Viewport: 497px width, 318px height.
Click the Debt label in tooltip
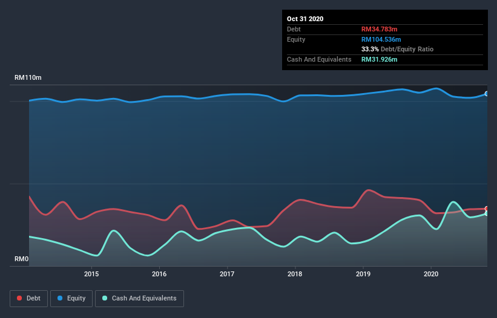coord(294,29)
